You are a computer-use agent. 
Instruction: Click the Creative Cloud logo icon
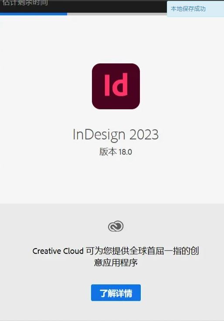point(115,226)
